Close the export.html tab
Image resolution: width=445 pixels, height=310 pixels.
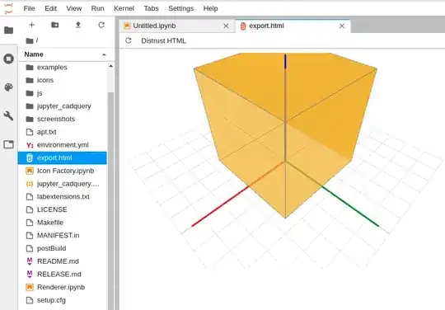pyautogui.click(x=342, y=26)
